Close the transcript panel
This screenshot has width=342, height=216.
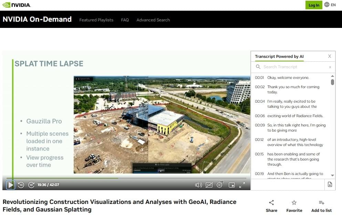pos(330,56)
